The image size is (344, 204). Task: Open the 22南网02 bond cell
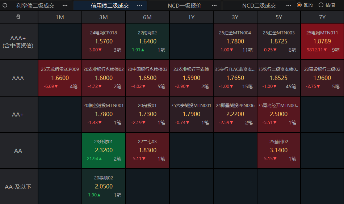147,41
